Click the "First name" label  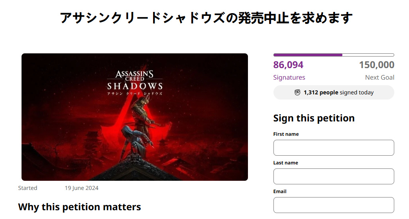click(x=286, y=134)
